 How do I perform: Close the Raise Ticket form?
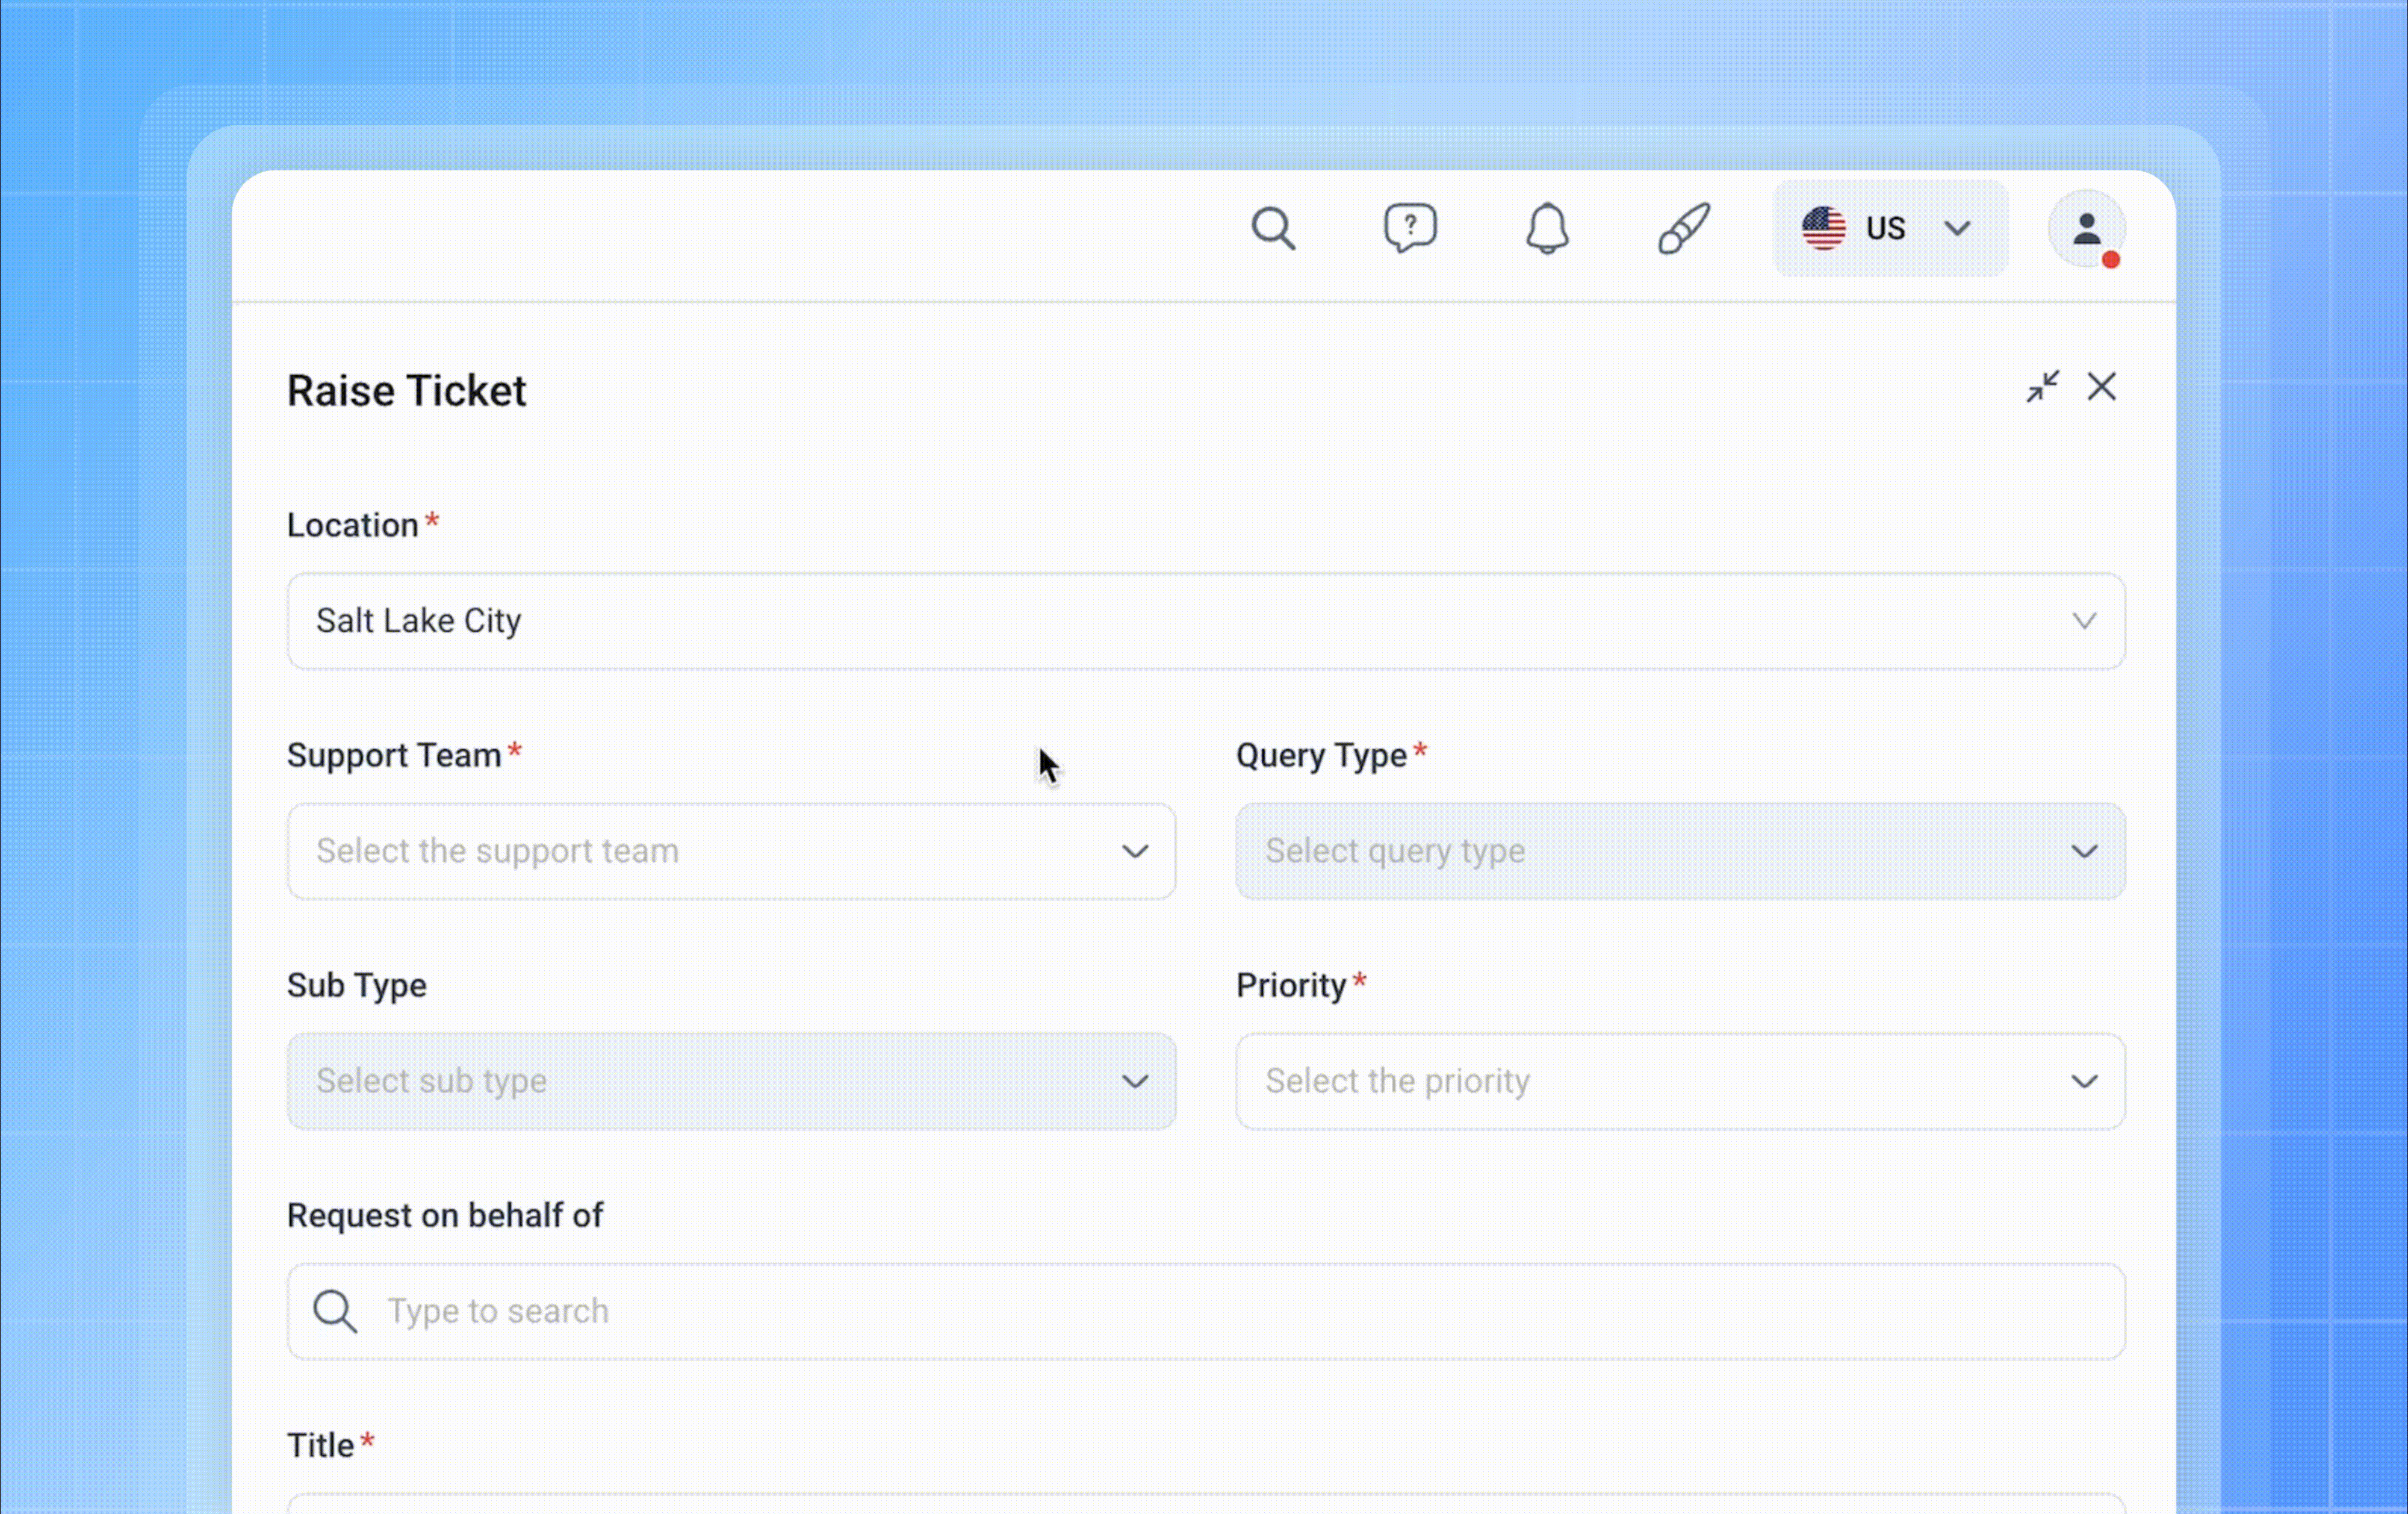[x=2102, y=386]
